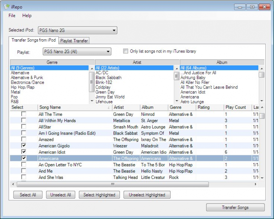This screenshot has height=219, width=274.
Task: Select Coldplay in Artist list
Action: click(x=134, y=87)
